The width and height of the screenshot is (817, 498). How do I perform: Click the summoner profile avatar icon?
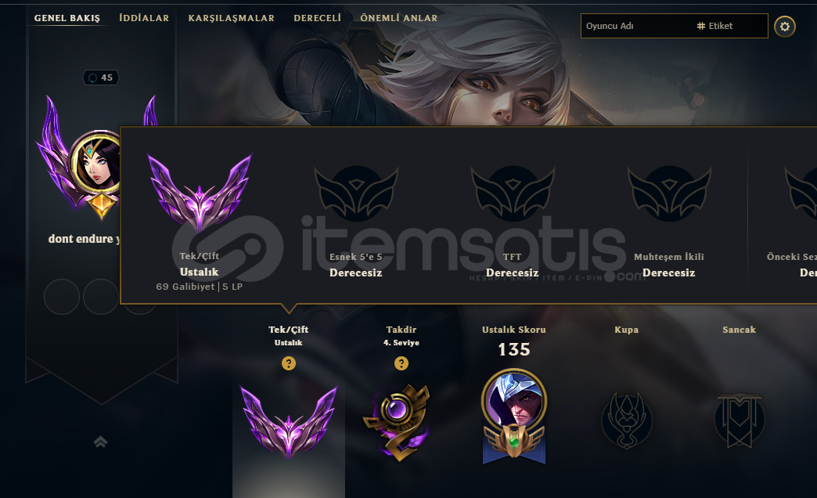tap(97, 163)
